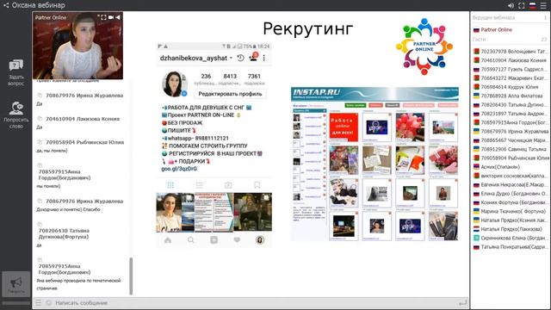The width and height of the screenshot is (551, 310).
Task: Click the share icon beside the webinar title
Action: [6, 5]
